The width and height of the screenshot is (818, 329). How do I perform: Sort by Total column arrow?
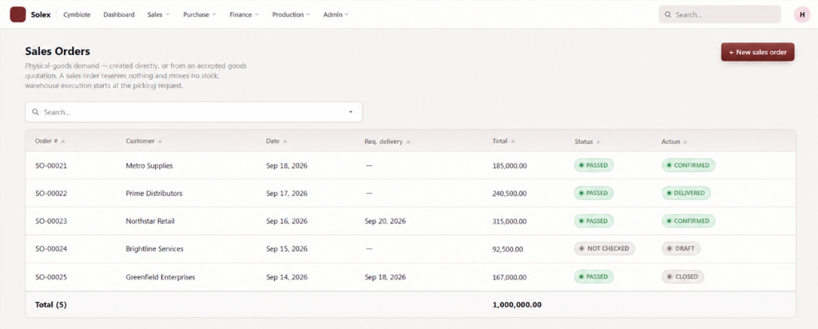click(x=514, y=141)
